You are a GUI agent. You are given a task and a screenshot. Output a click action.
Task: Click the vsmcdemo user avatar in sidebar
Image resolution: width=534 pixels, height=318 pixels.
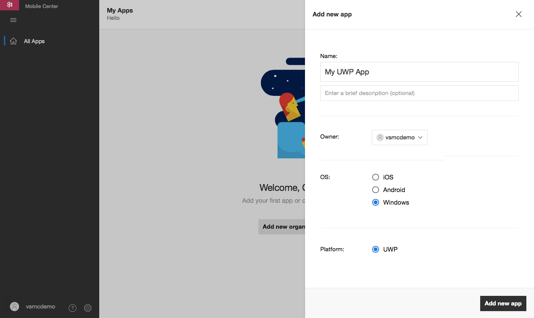coord(15,307)
